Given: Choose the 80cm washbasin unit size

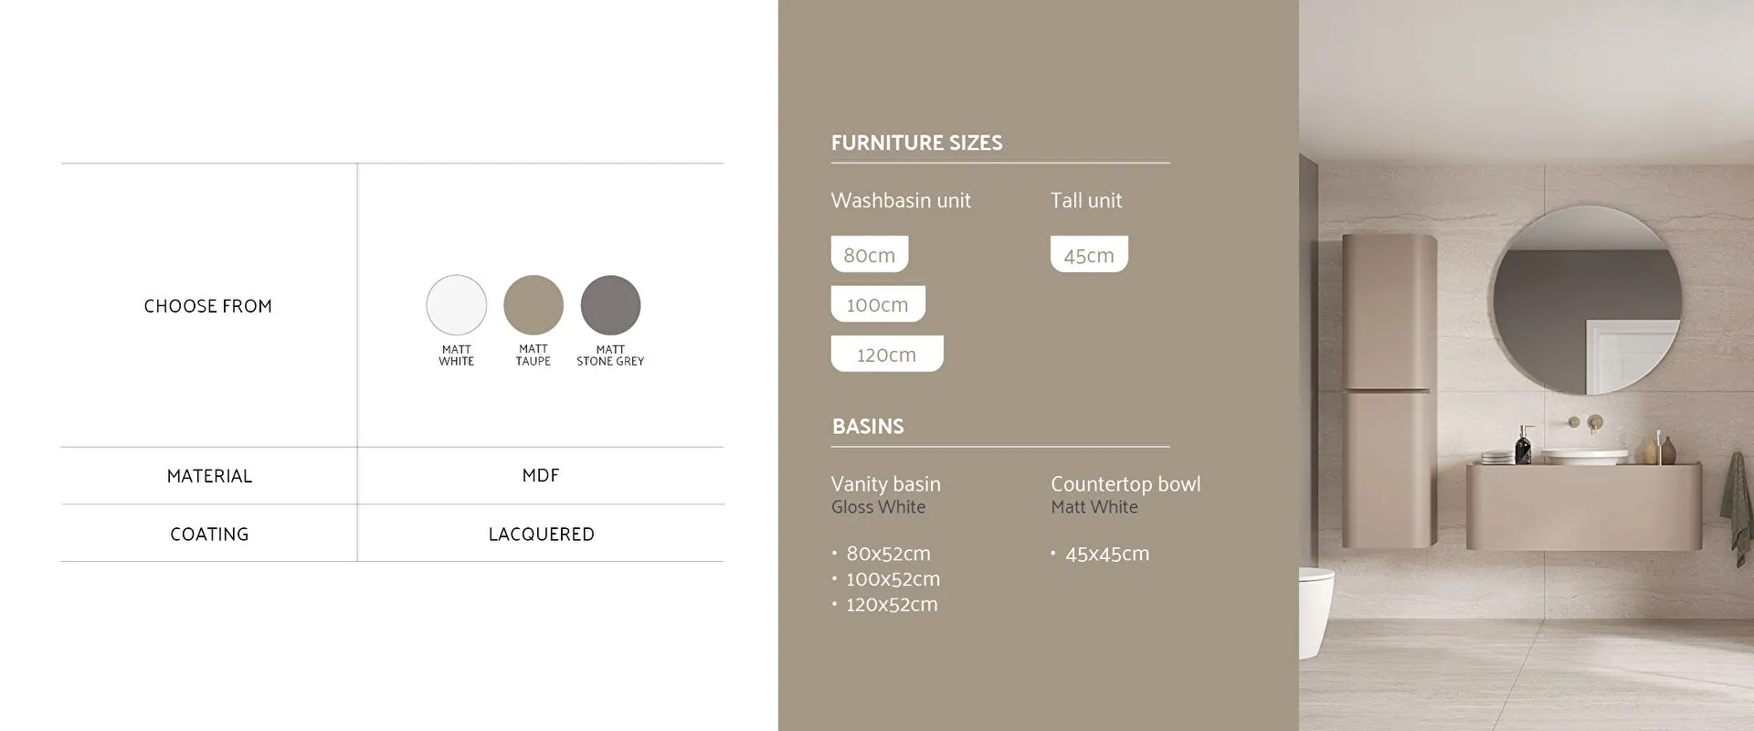Looking at the screenshot, I should pyautogui.click(x=870, y=254).
